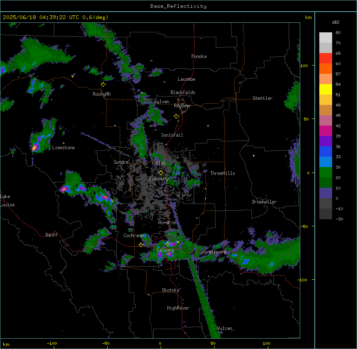
Task: Click the km unit label at top right
Action: click(x=309, y=17)
